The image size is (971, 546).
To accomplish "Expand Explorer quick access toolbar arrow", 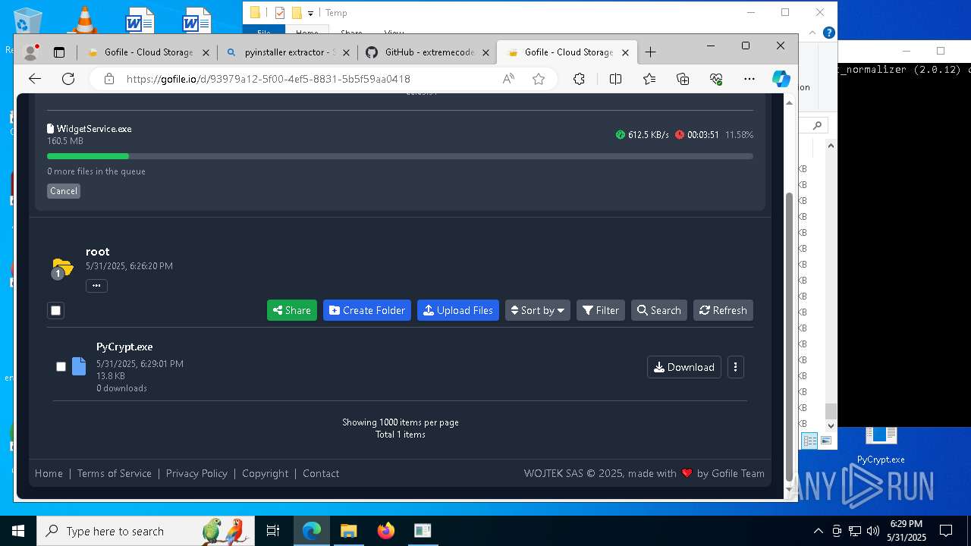I will (x=310, y=13).
